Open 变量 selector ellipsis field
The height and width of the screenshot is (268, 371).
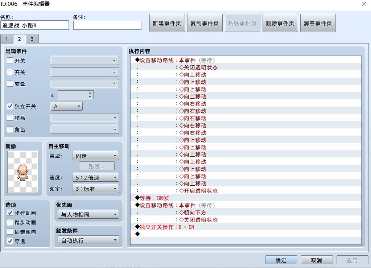click(x=85, y=83)
